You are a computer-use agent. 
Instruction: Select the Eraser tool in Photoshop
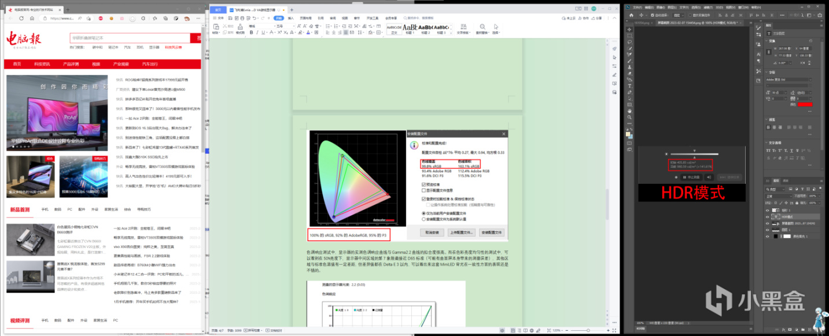[x=629, y=73]
